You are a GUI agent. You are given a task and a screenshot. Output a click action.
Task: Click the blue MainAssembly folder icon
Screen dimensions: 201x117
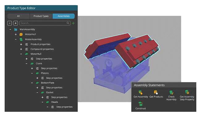(16, 30)
